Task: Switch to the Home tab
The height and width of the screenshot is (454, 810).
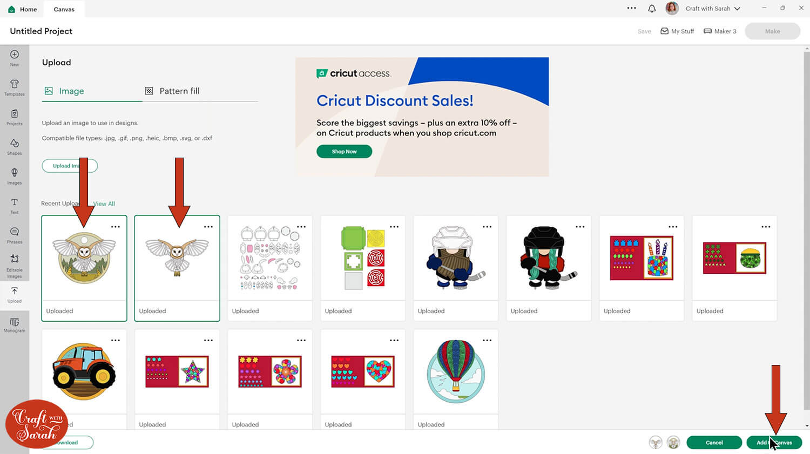Action: 23,9
